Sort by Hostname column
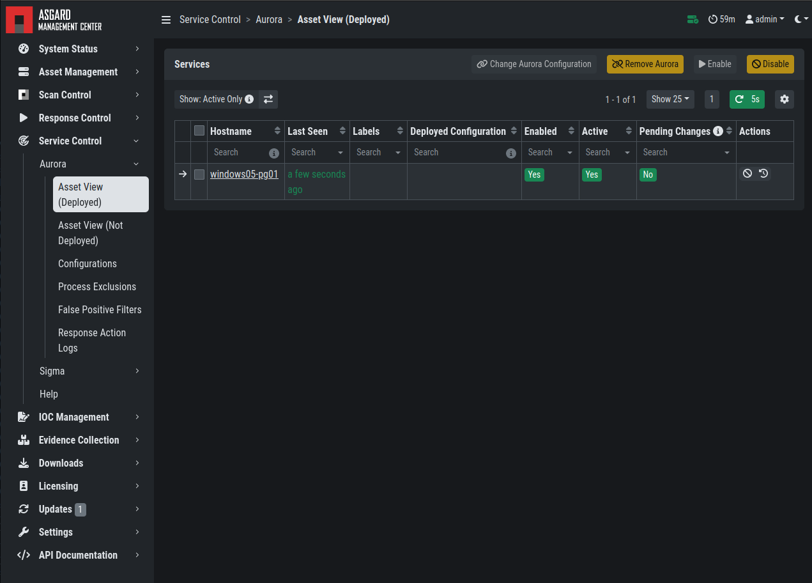 [277, 131]
